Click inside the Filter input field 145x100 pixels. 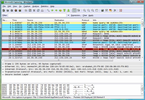click(37, 15)
